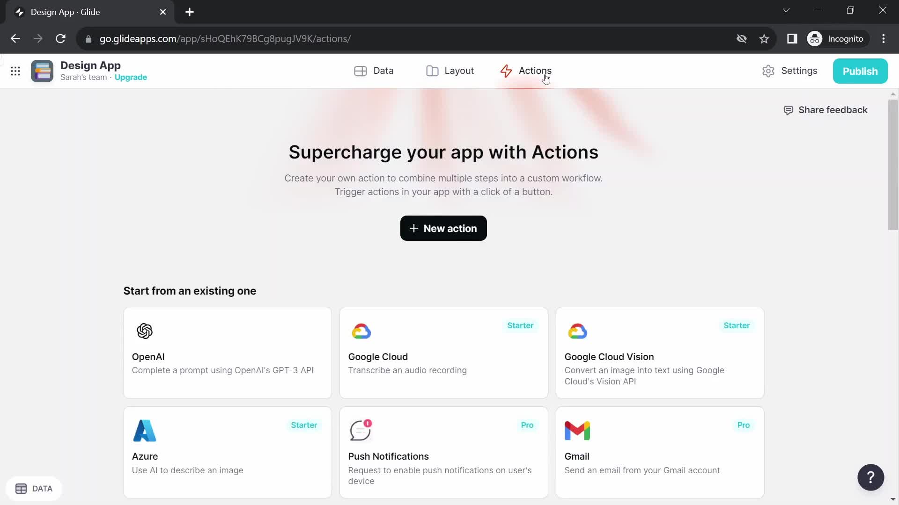The image size is (899, 505).
Task: Toggle the Push Notifications action
Action: coord(444,453)
